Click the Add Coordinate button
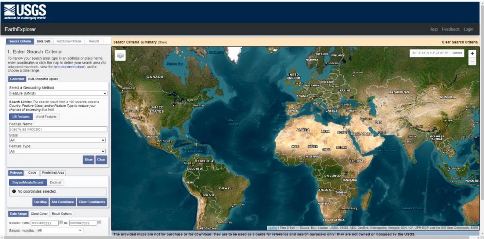484x239 pixels. point(63,202)
